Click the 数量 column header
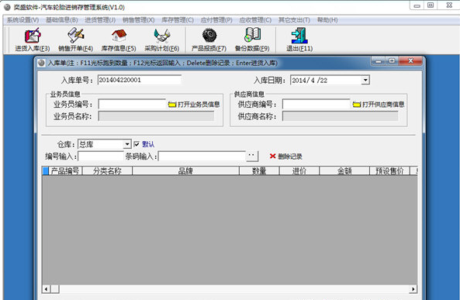This screenshot has width=460, height=300. [259, 171]
